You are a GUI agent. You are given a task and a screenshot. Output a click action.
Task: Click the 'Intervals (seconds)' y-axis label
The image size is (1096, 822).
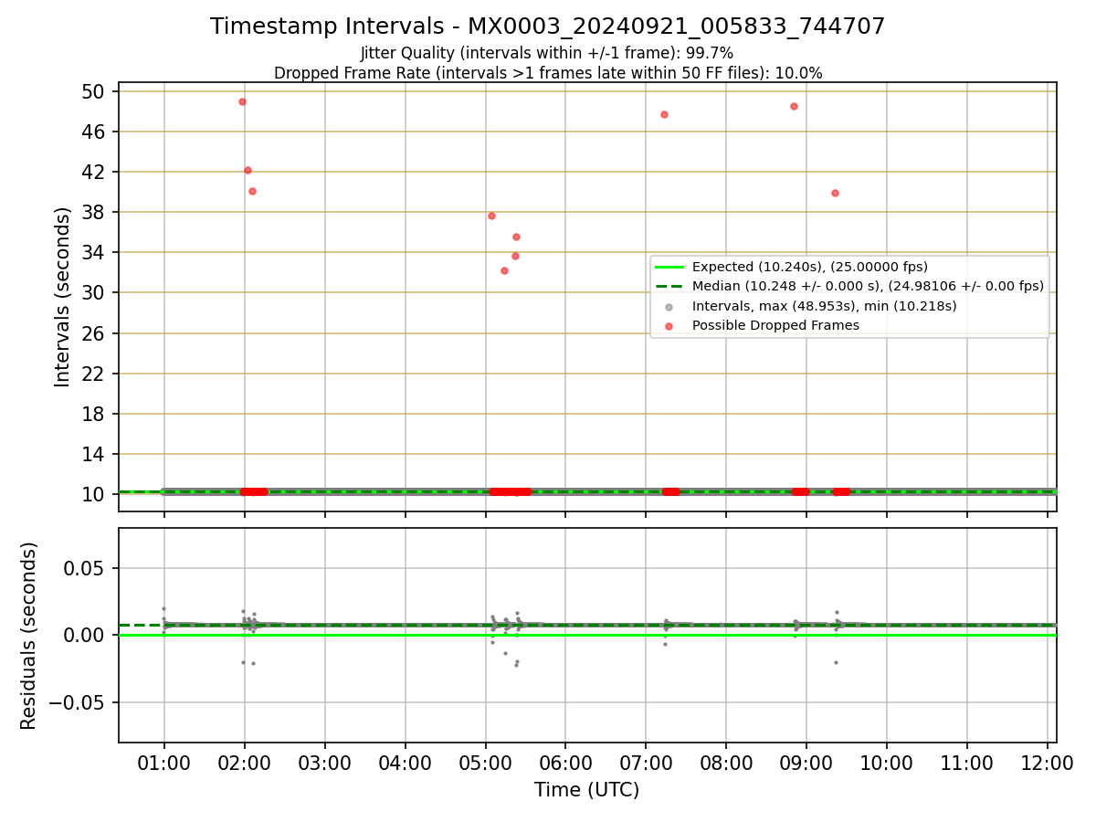point(62,297)
